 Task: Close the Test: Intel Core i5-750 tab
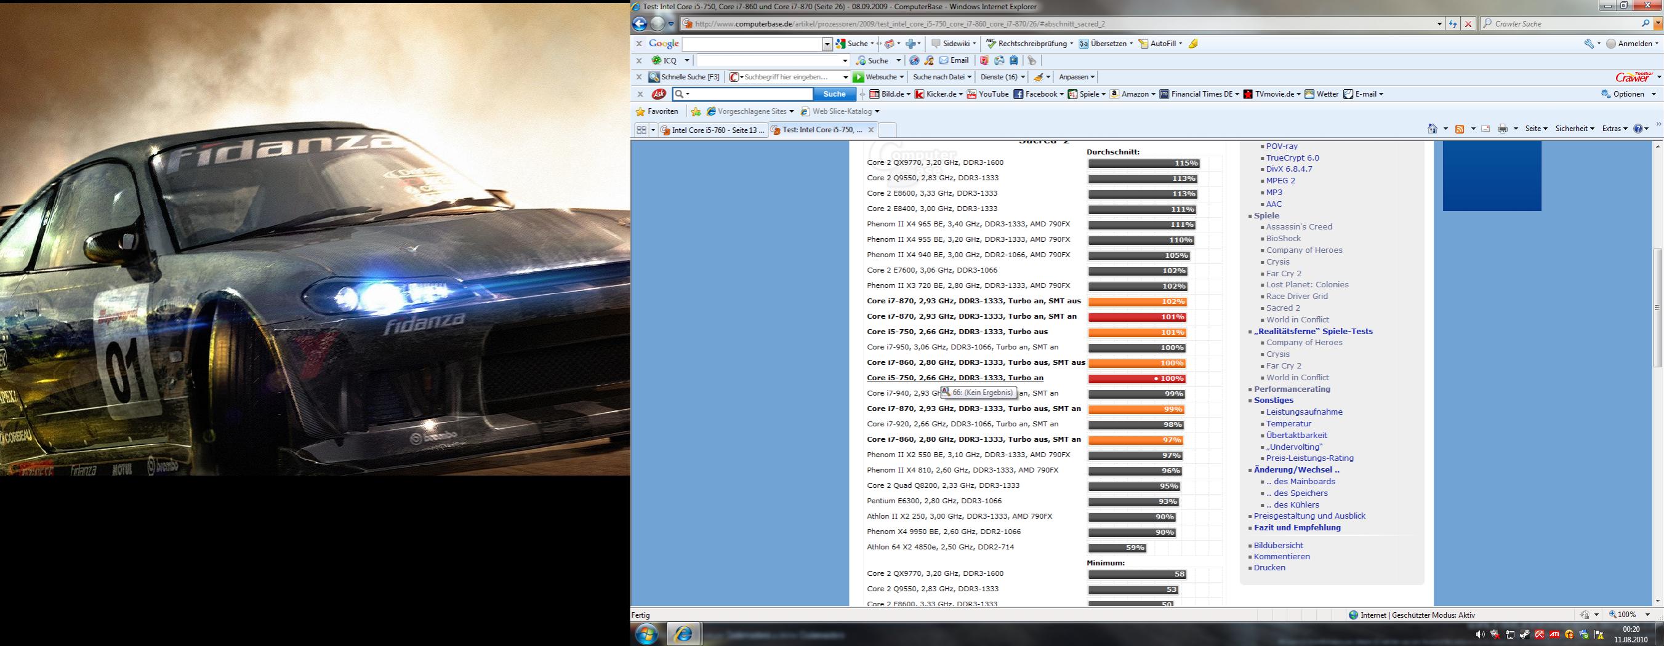[x=869, y=130]
